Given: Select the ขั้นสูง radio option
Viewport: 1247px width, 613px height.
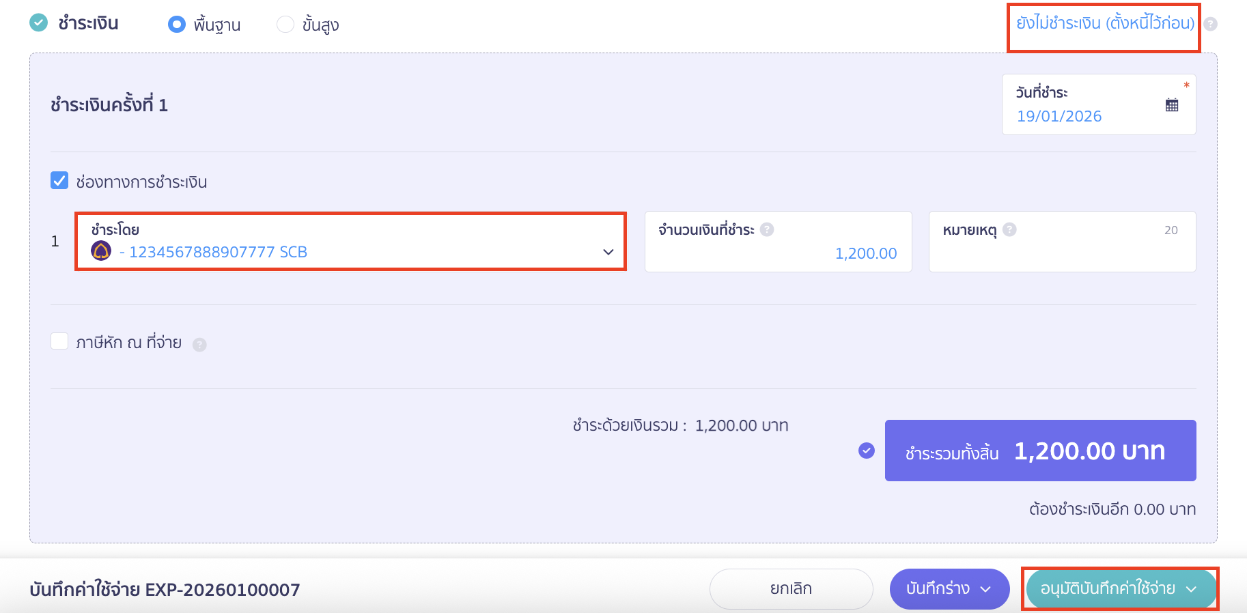Looking at the screenshot, I should tap(285, 25).
